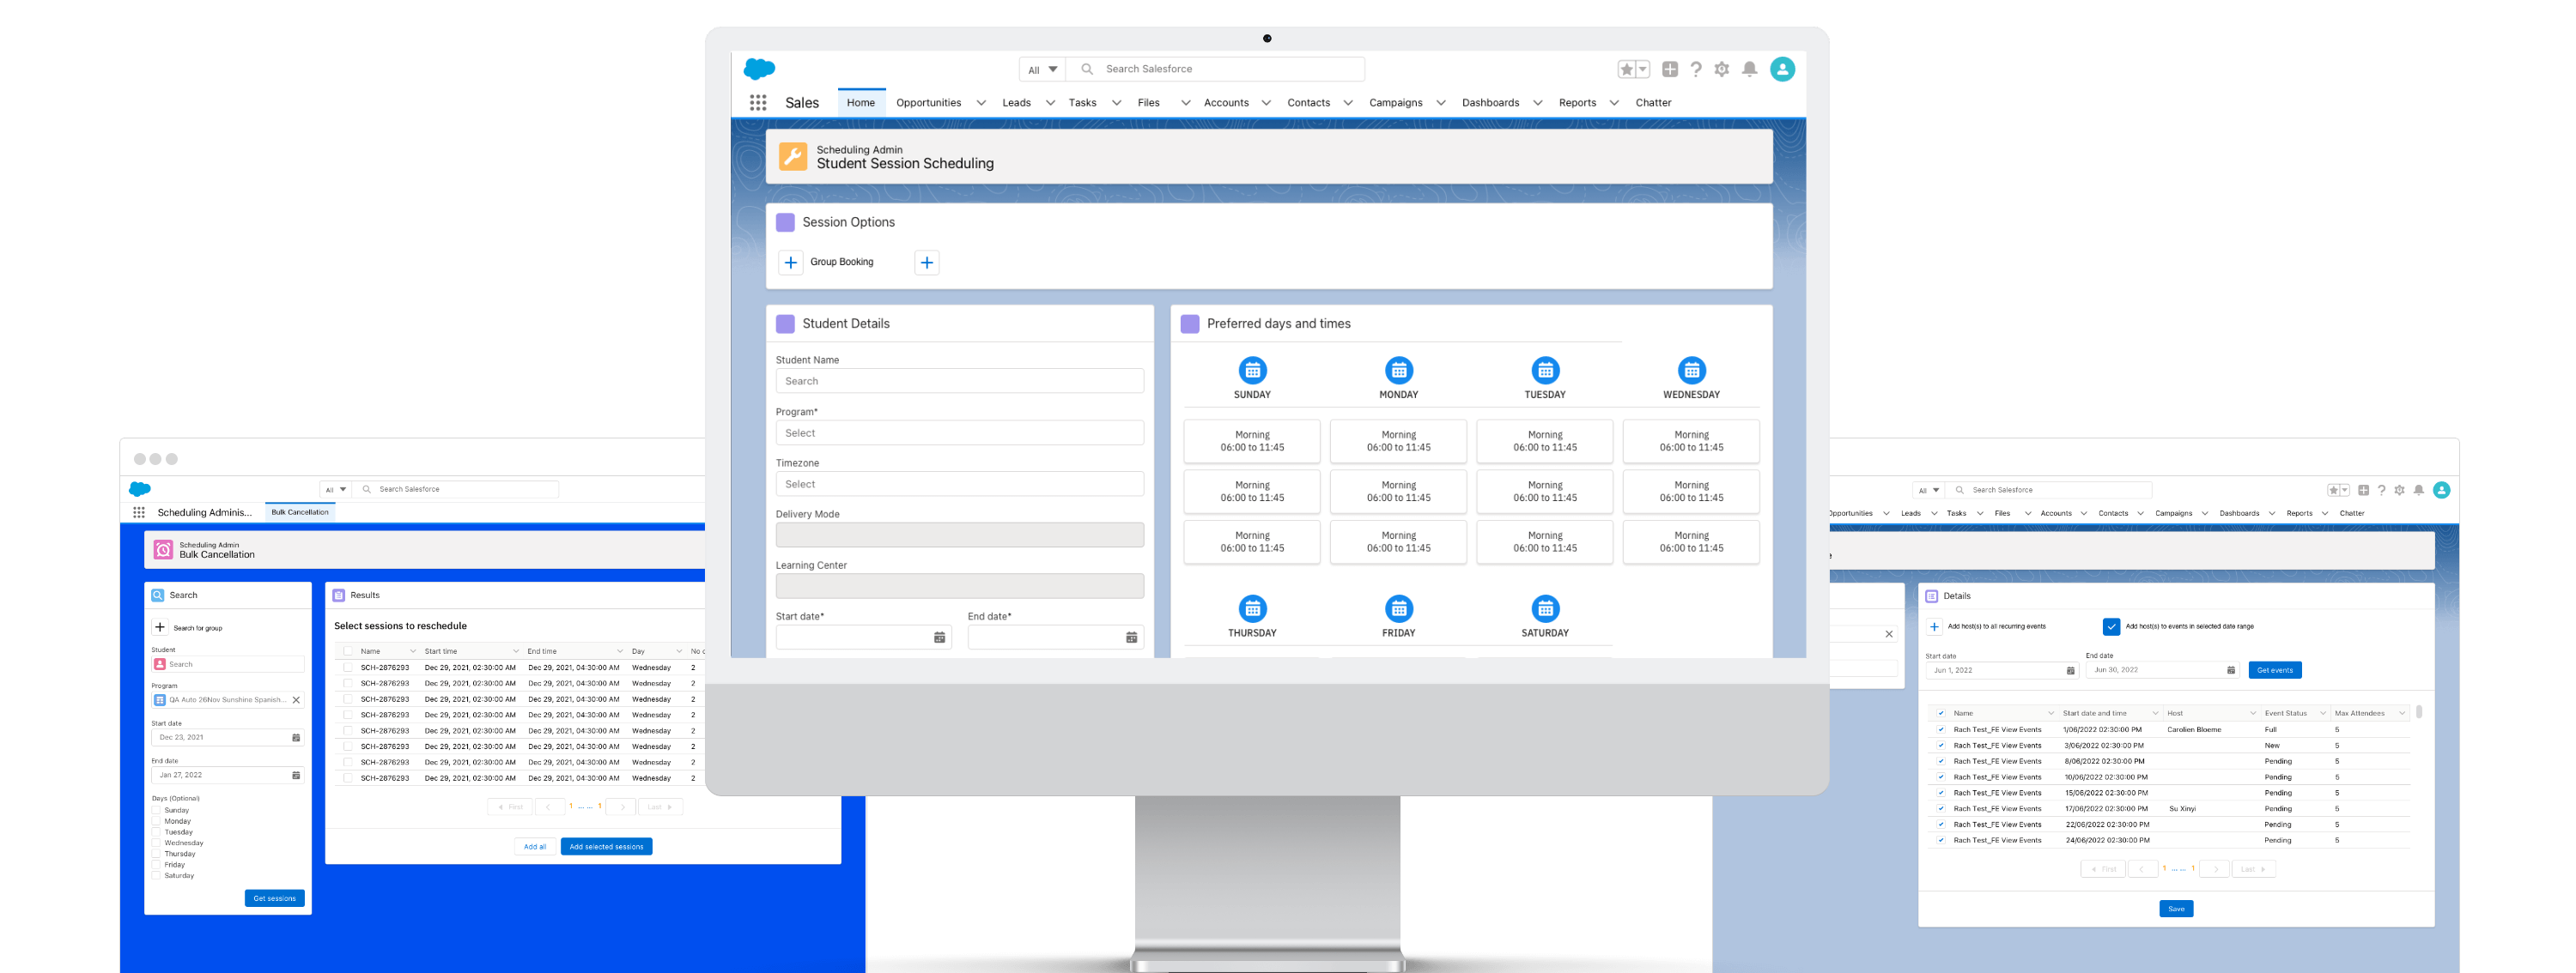
Task: Open the Start date* calendar picker icon, center screen
Action: pyautogui.click(x=939, y=638)
